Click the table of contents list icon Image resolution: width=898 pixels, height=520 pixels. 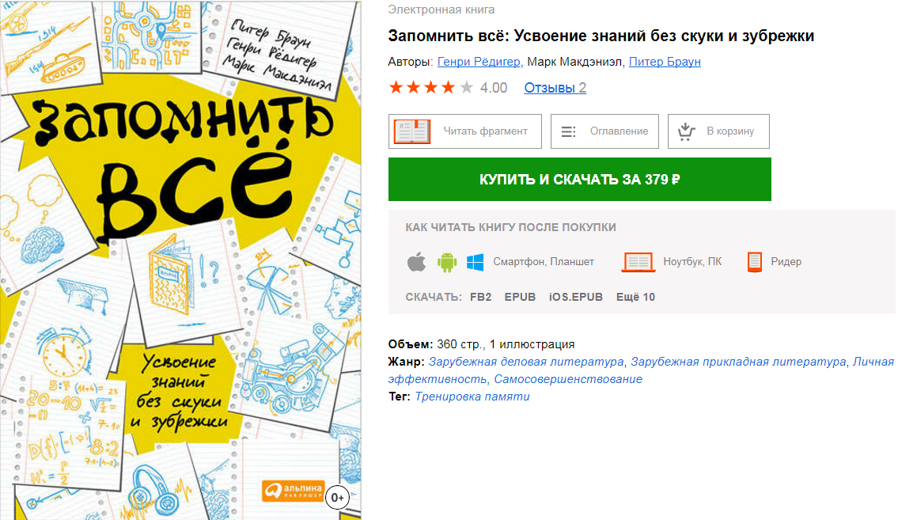tap(568, 131)
